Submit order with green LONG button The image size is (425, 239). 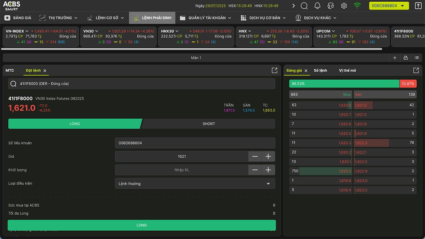(142, 225)
